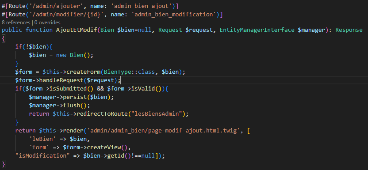The height and width of the screenshot is (170, 368).
Task: Click the if(!$bien) condition
Action: [x=32, y=47]
